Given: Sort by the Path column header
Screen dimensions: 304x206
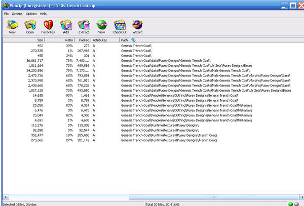Looking at the screenshot, I should tap(211, 40).
